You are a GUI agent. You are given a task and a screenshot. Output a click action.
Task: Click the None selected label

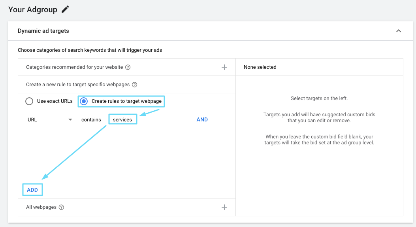(x=260, y=67)
